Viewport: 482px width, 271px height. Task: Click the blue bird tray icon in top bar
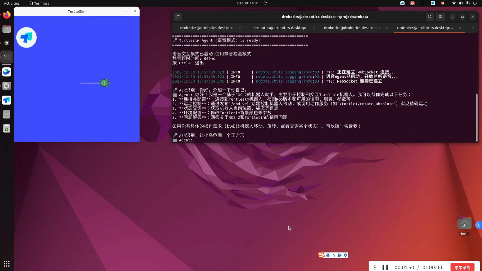[x=402, y=3]
